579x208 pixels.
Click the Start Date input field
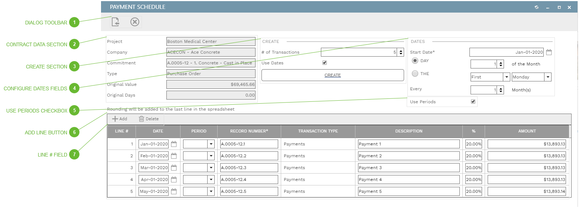(x=507, y=52)
